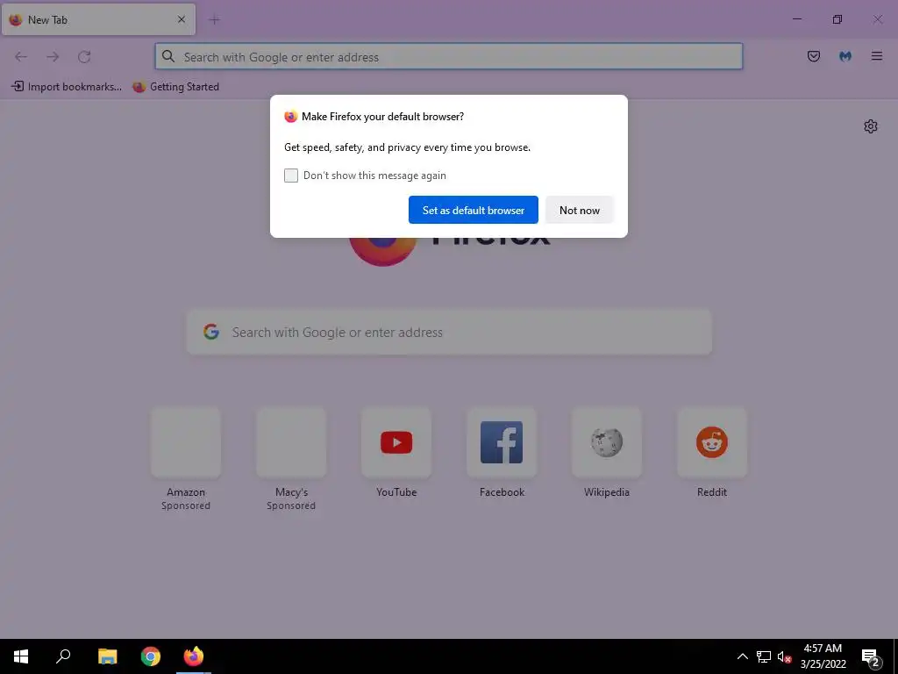Click Google logo in page search box

point(211,332)
